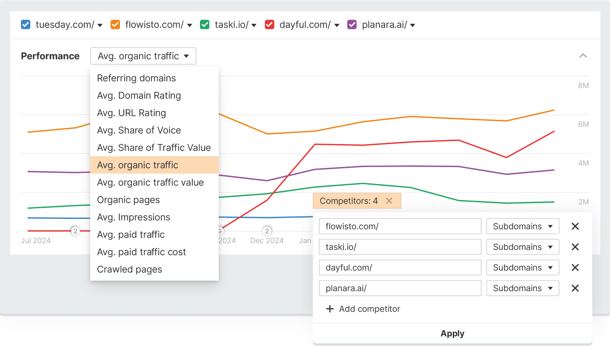The image size is (611, 346).
Task: Toggle the flowisto.com/ orange checkbox
Action: click(x=115, y=25)
